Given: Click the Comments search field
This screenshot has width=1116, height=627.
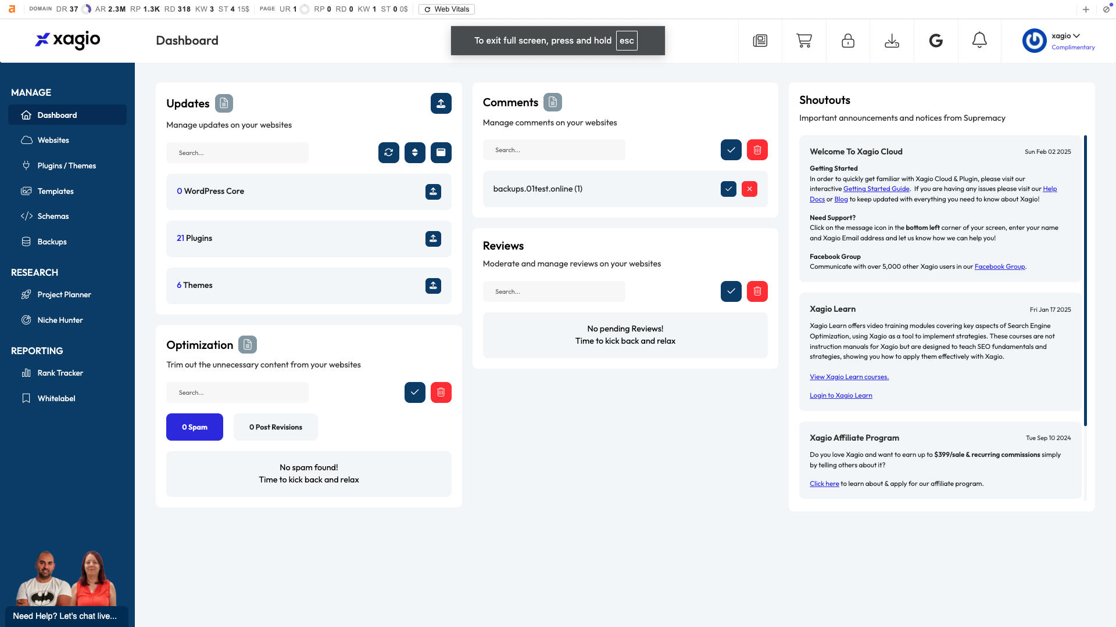Looking at the screenshot, I should tap(554, 150).
